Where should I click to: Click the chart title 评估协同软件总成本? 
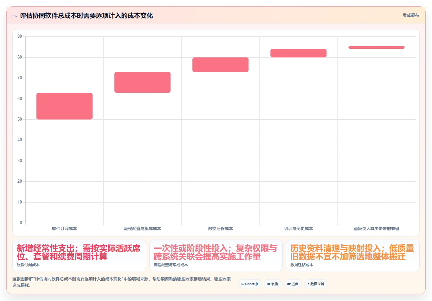[x=86, y=16]
